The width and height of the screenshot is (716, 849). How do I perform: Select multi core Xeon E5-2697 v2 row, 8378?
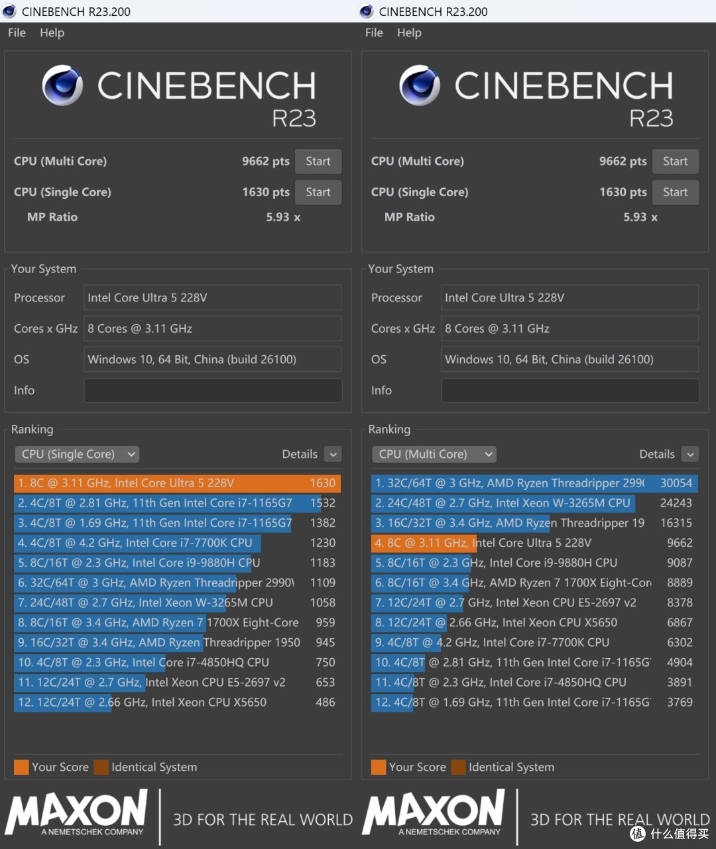[534, 602]
